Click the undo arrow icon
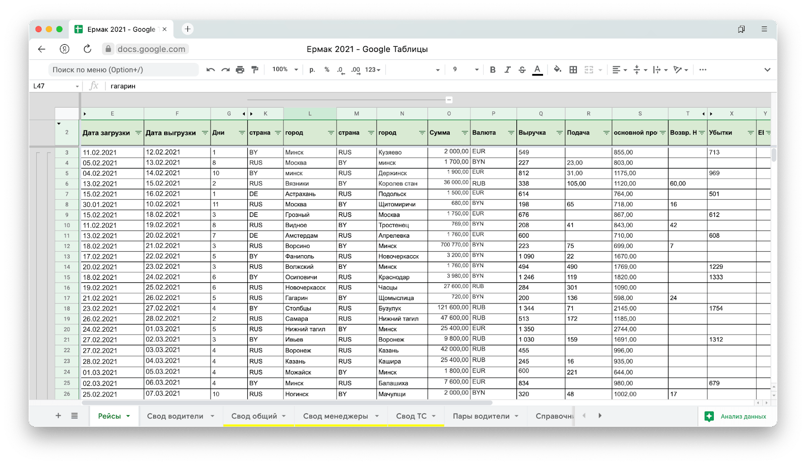Viewport: 806px width, 465px height. [x=211, y=70]
